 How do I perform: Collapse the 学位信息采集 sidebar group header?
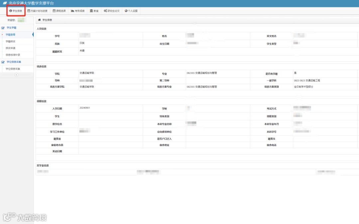[14, 62]
